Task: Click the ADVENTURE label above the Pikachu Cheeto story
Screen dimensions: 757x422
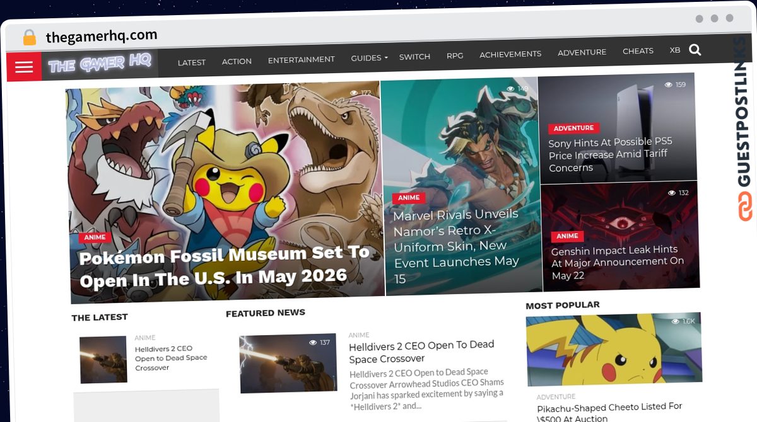Action: coord(556,397)
